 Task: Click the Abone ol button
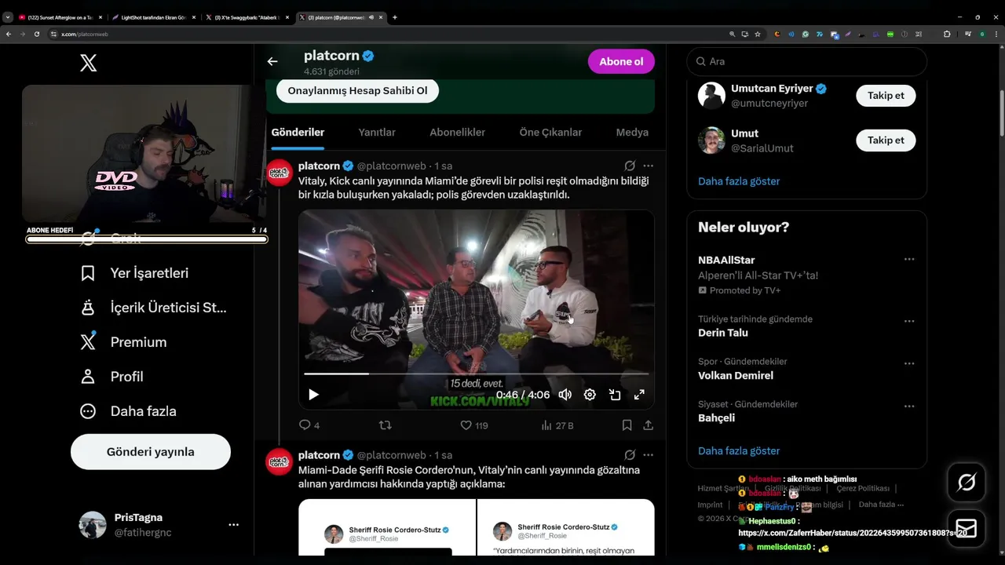point(621,62)
